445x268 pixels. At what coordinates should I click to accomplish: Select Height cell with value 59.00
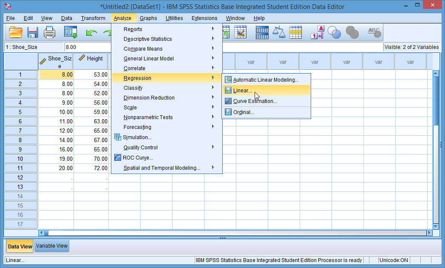(91, 112)
